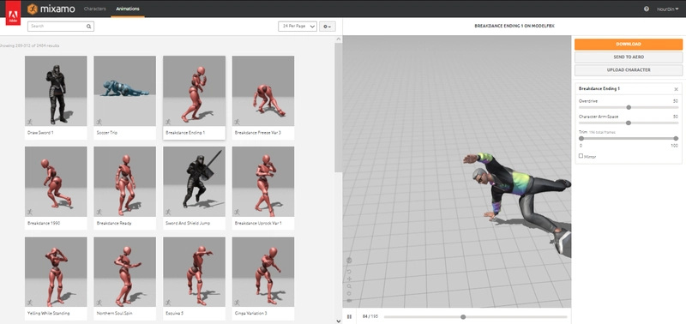Open the 24 Per Page dropdown
The width and height of the screenshot is (686, 324).
(298, 27)
